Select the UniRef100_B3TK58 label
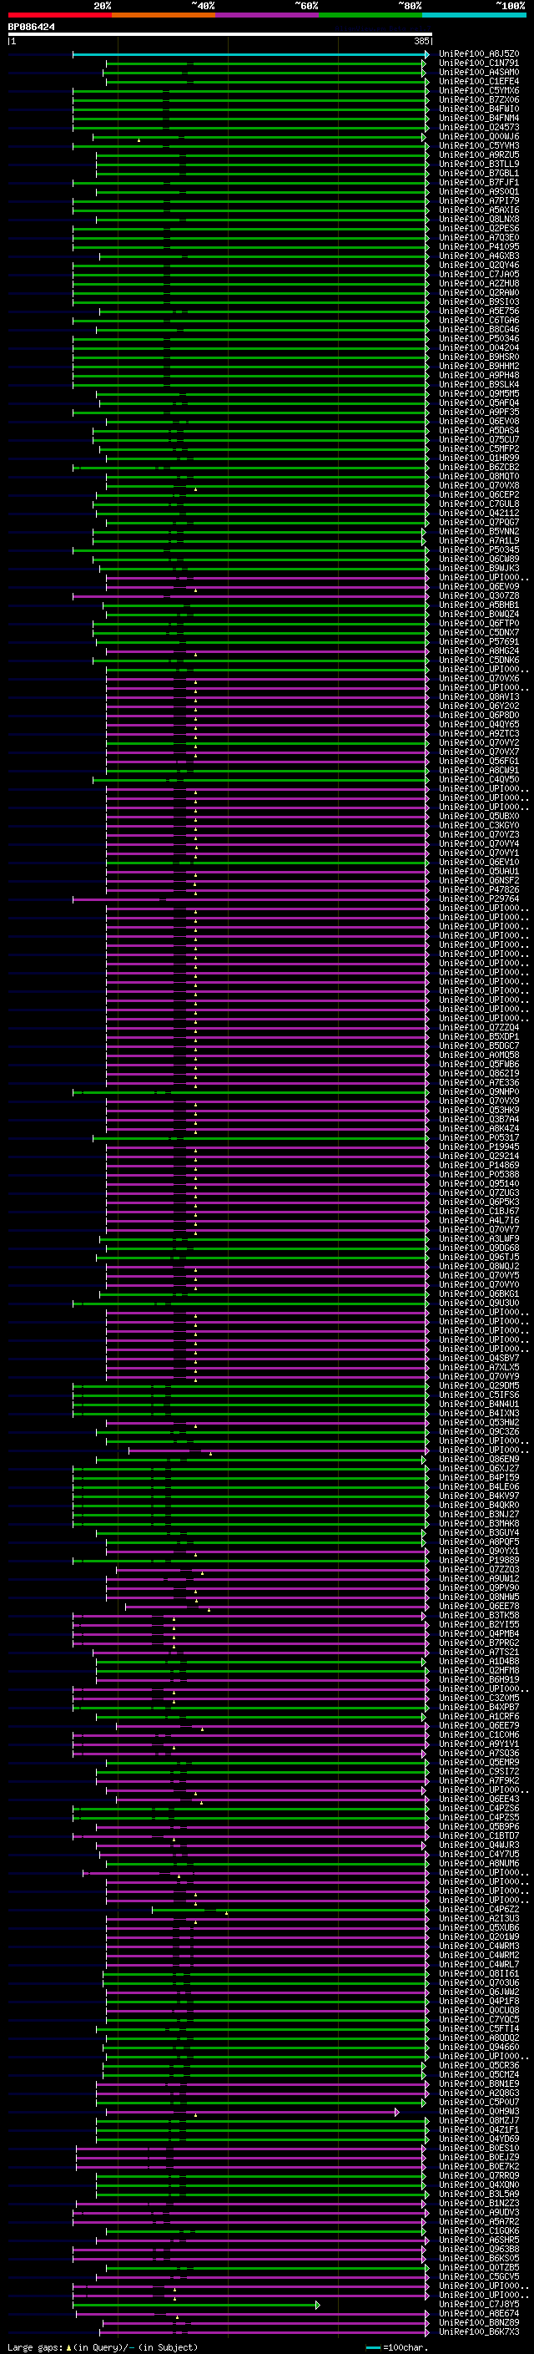The image size is (534, 2354). coord(479,1615)
